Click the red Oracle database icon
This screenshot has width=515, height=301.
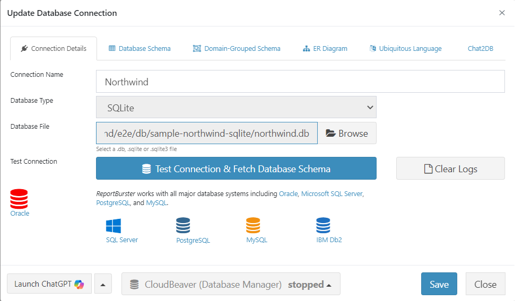(x=19, y=199)
